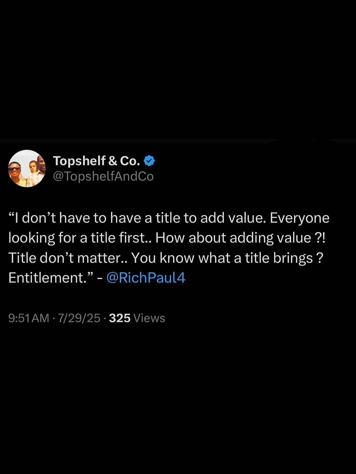Click the ampersand in Topshelf & Co.
The image size is (356, 474).
pos(113,161)
